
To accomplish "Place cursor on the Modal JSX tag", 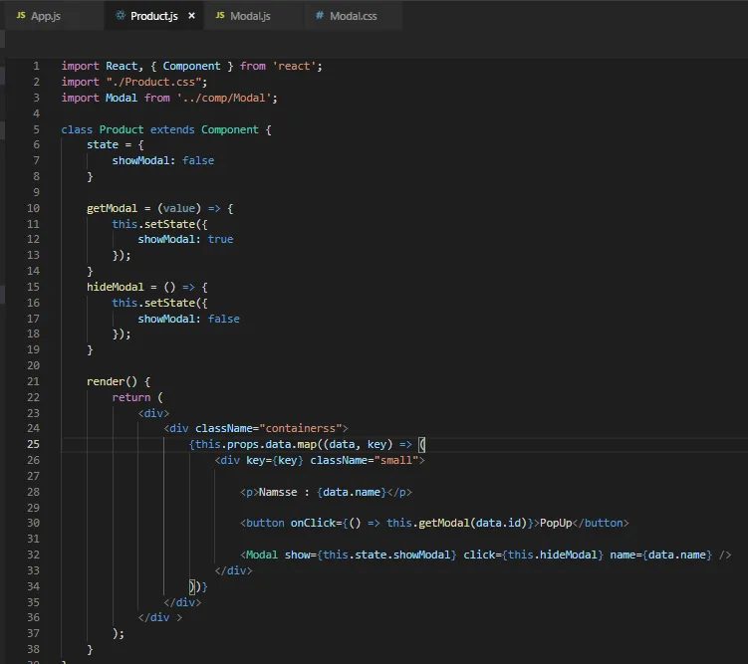I will (x=261, y=554).
